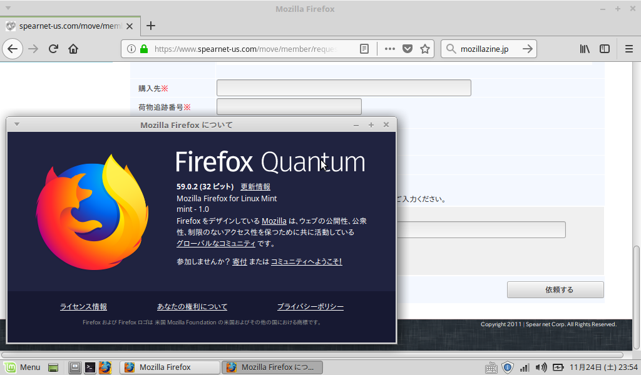Open the あなたの権利について link
This screenshot has width=641, height=375.
pyautogui.click(x=192, y=306)
